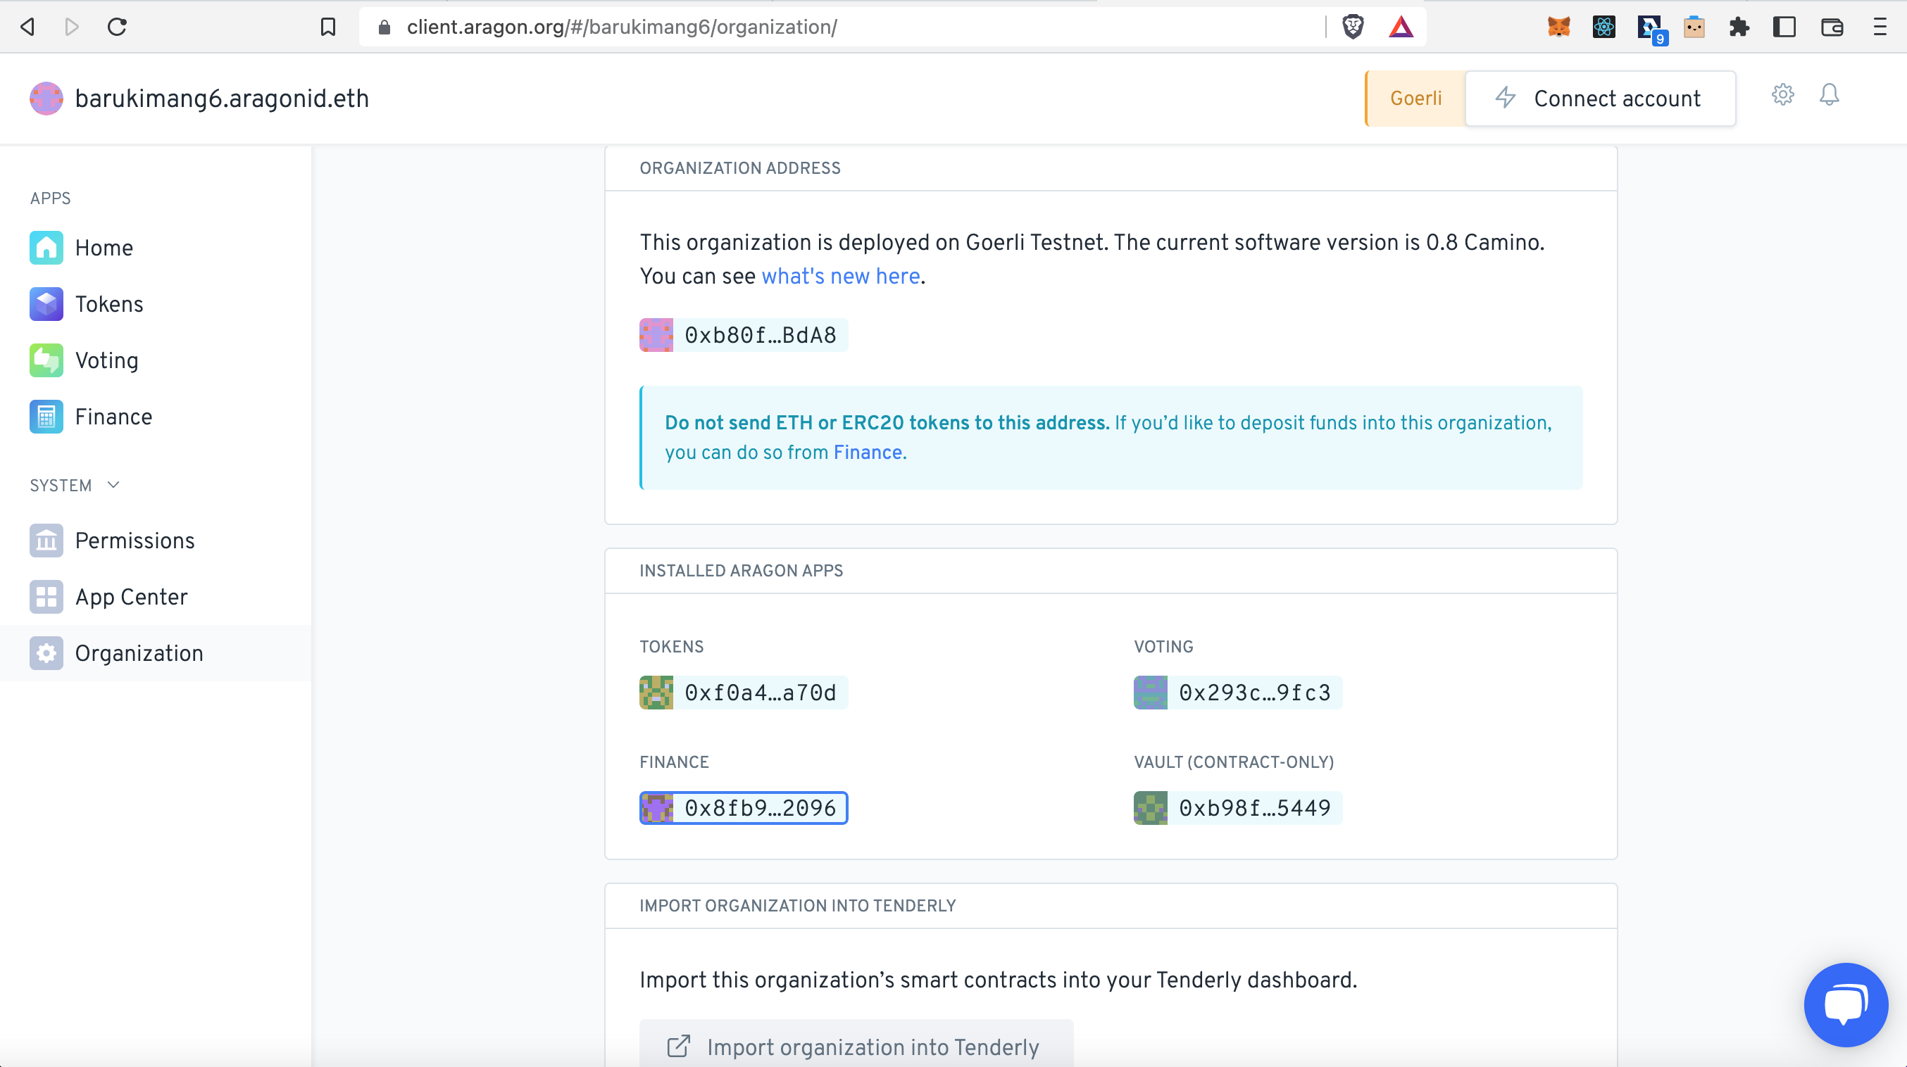Open the support chat bubble
Screen dimensions: 1907x1067
point(1846,1004)
